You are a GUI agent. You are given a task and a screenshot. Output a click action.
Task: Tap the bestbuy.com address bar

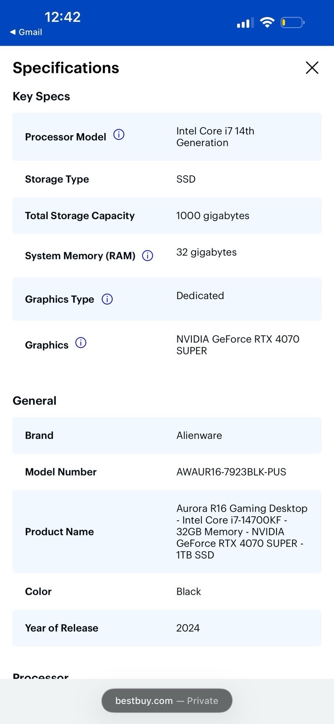tap(167, 700)
